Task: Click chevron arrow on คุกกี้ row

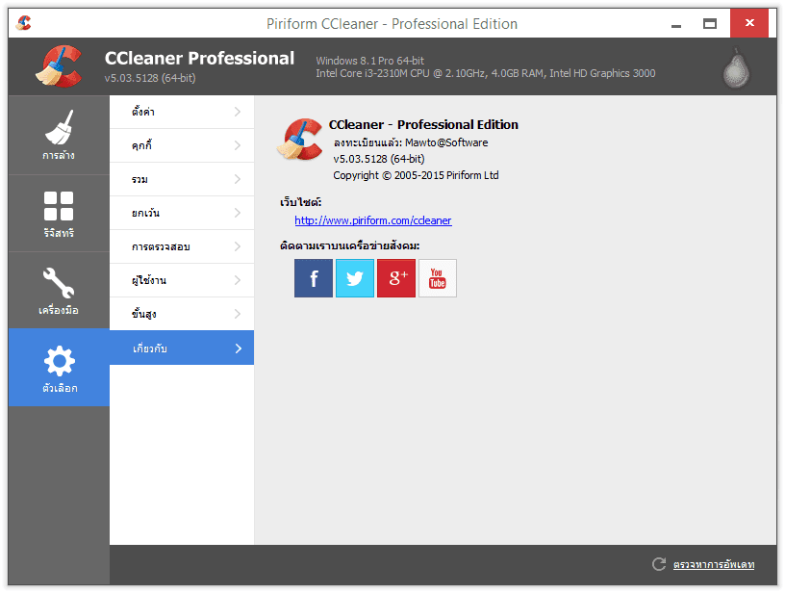Action: click(x=238, y=145)
